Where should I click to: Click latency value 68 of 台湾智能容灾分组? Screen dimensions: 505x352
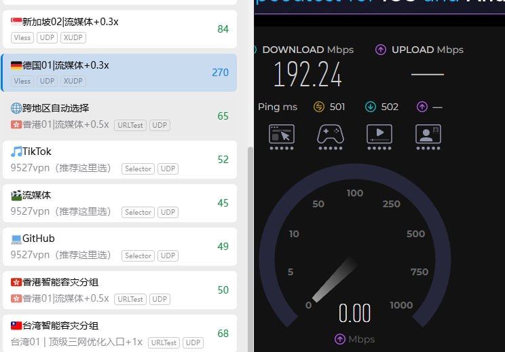[223, 334]
